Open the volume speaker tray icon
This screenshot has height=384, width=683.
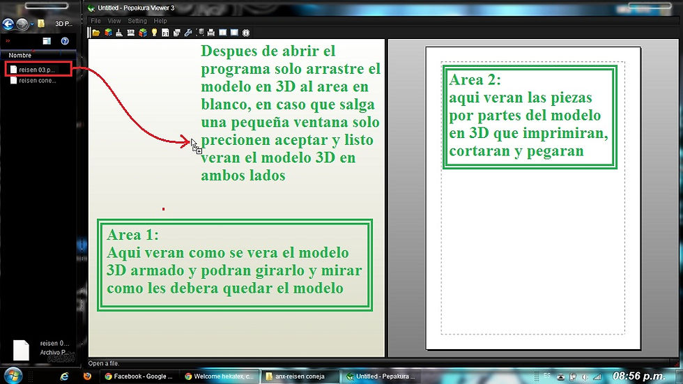pos(585,377)
